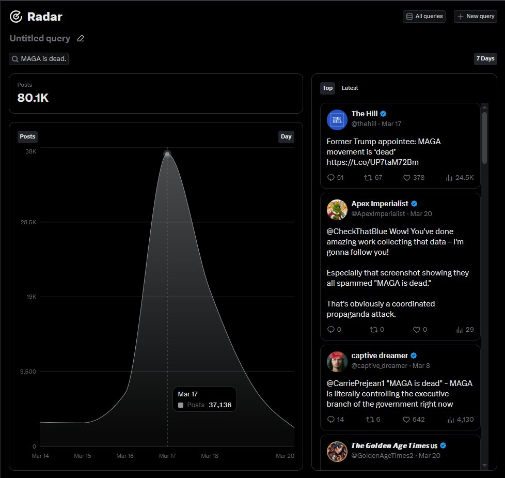Like captive dreamer post
The image size is (505, 478).
tap(414, 419)
